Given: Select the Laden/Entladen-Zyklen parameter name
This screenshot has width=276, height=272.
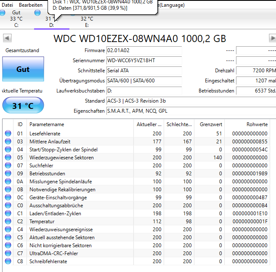Looking at the screenshot, I should (x=55, y=214).
